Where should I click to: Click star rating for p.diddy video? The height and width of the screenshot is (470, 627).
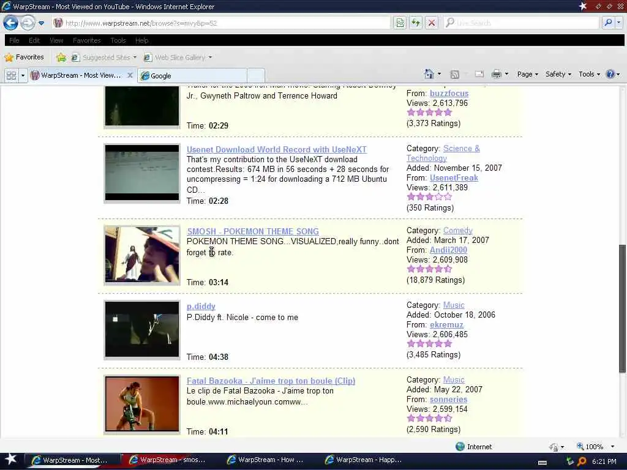tap(429, 344)
